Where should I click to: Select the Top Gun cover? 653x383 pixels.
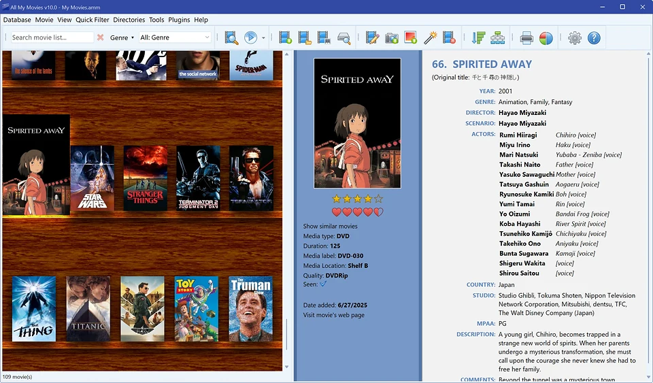[142, 309]
